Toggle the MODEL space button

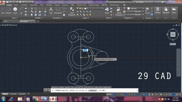[x=109, y=94]
